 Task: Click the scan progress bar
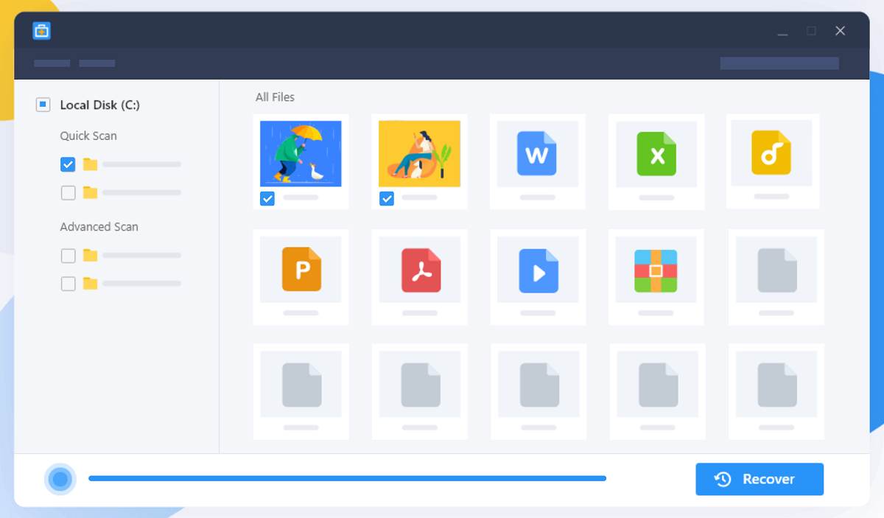pyautogui.click(x=347, y=479)
